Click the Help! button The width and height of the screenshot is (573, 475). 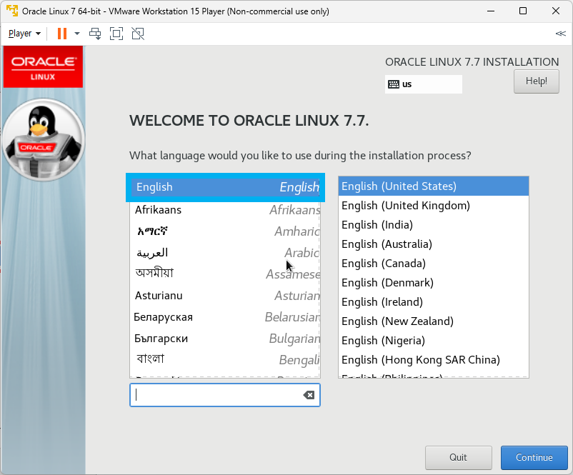tap(536, 81)
